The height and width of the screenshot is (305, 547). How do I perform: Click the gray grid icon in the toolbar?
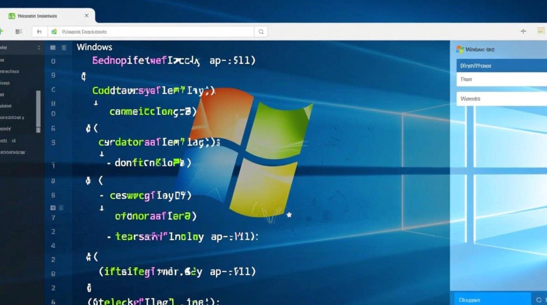click(x=18, y=31)
